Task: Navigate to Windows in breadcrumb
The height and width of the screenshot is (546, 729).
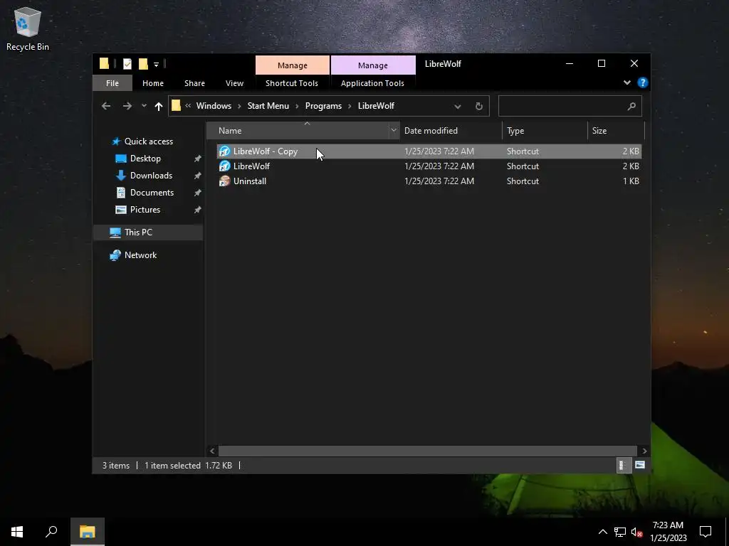Action: [214, 106]
